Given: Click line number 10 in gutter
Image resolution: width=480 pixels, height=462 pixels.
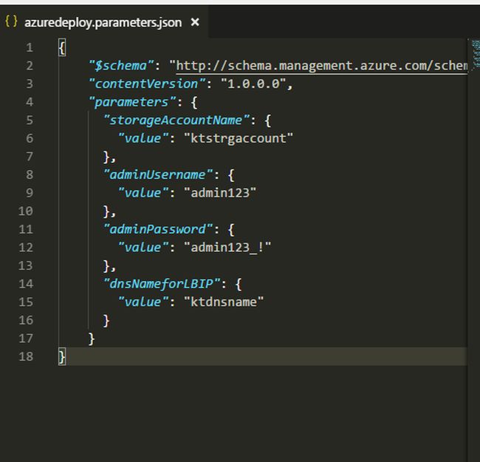Looking at the screenshot, I should (26, 211).
